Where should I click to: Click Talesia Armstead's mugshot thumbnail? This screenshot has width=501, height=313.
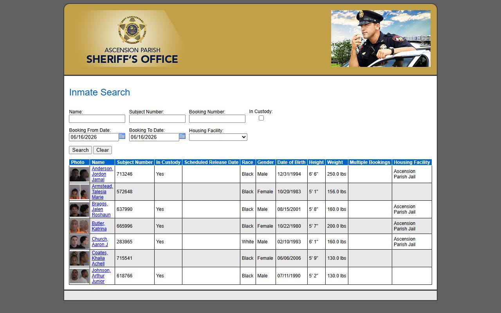(79, 192)
